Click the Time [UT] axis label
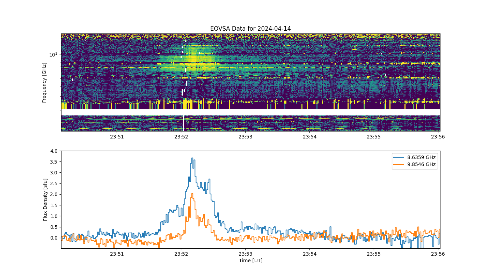 [250, 261]
